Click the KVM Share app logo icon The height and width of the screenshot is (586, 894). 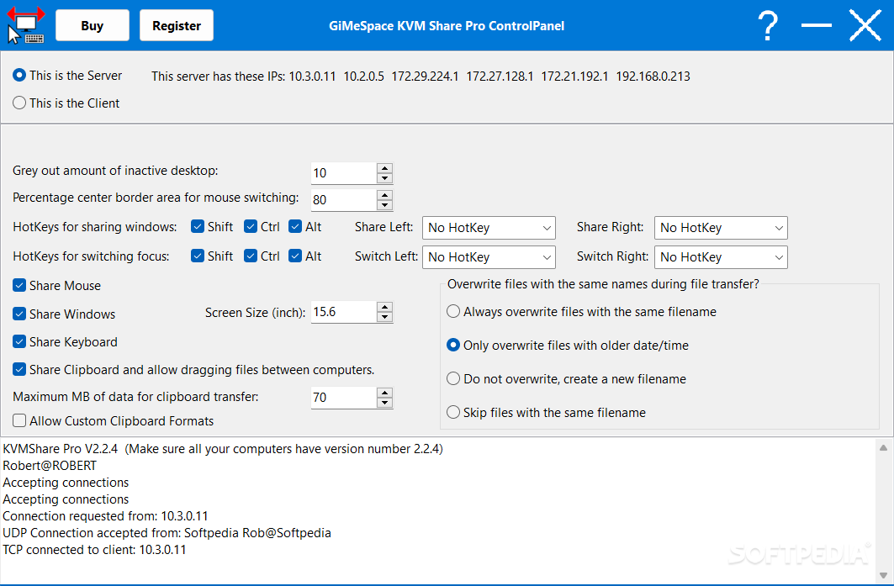pyautogui.click(x=26, y=25)
